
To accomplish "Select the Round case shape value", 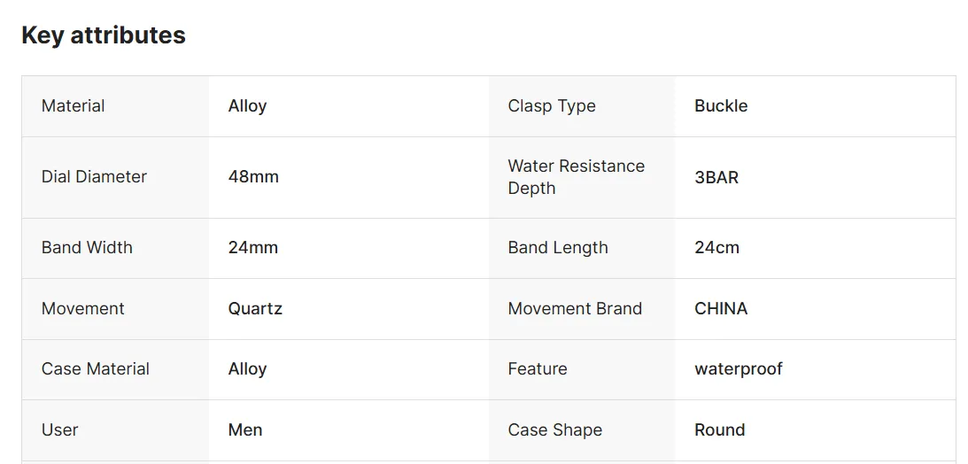I will pyautogui.click(x=719, y=430).
